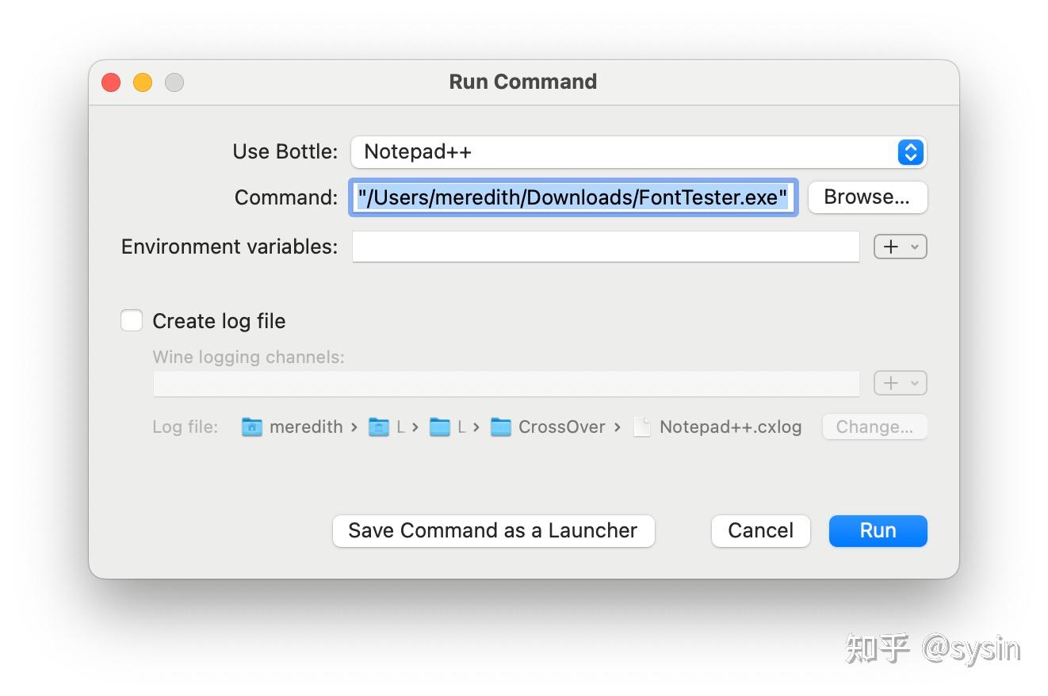
Task: Click the Run button
Action: 878,531
